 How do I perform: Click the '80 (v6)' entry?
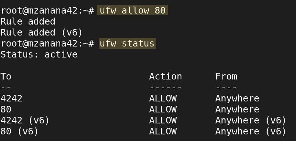click(19, 131)
